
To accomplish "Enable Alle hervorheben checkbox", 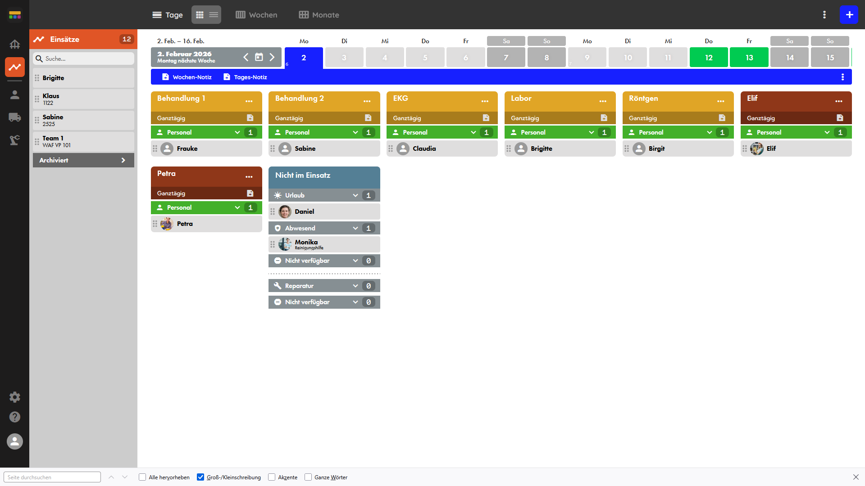I will pos(142,477).
